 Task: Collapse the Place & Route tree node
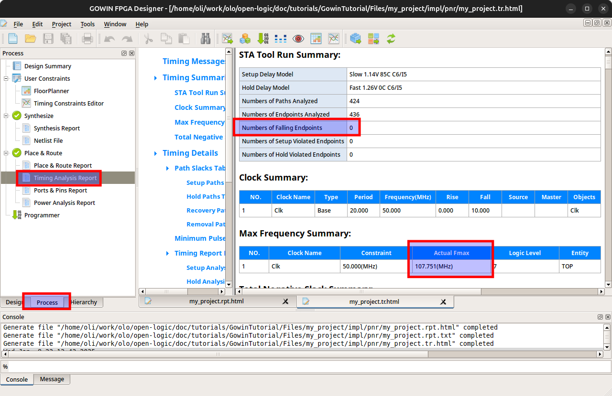click(6, 153)
